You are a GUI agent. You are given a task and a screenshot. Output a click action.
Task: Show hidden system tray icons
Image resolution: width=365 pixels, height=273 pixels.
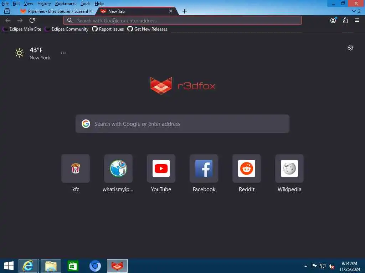305,266
